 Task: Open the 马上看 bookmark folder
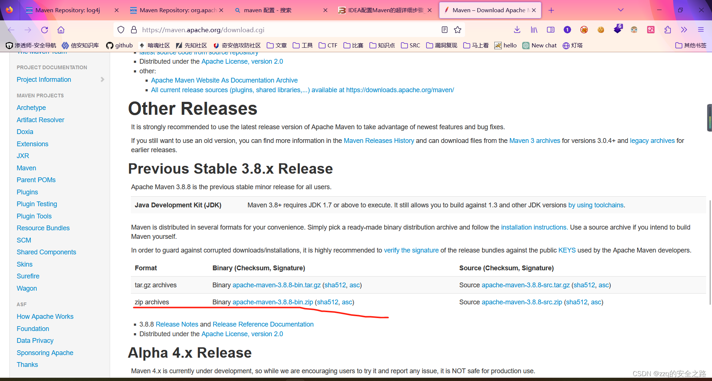[476, 46]
